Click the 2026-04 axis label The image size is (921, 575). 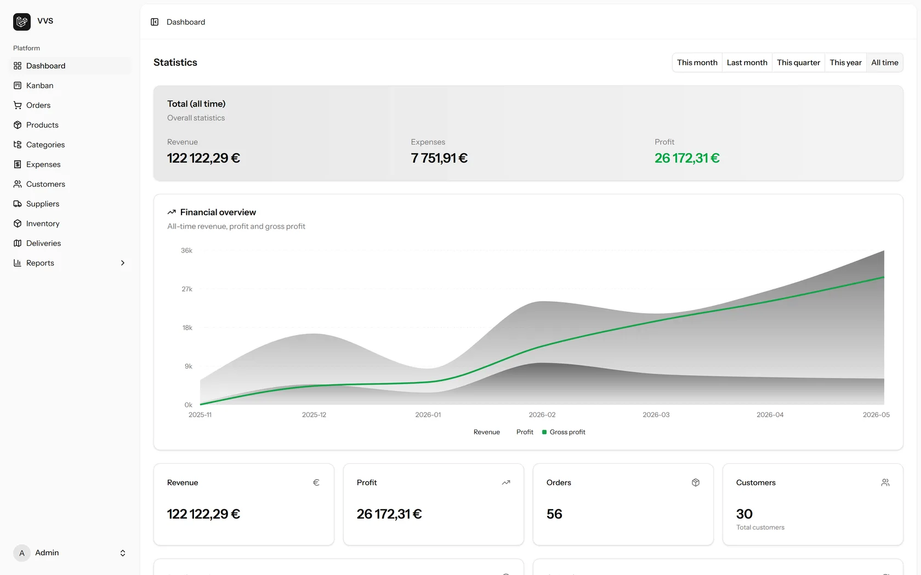point(770,415)
